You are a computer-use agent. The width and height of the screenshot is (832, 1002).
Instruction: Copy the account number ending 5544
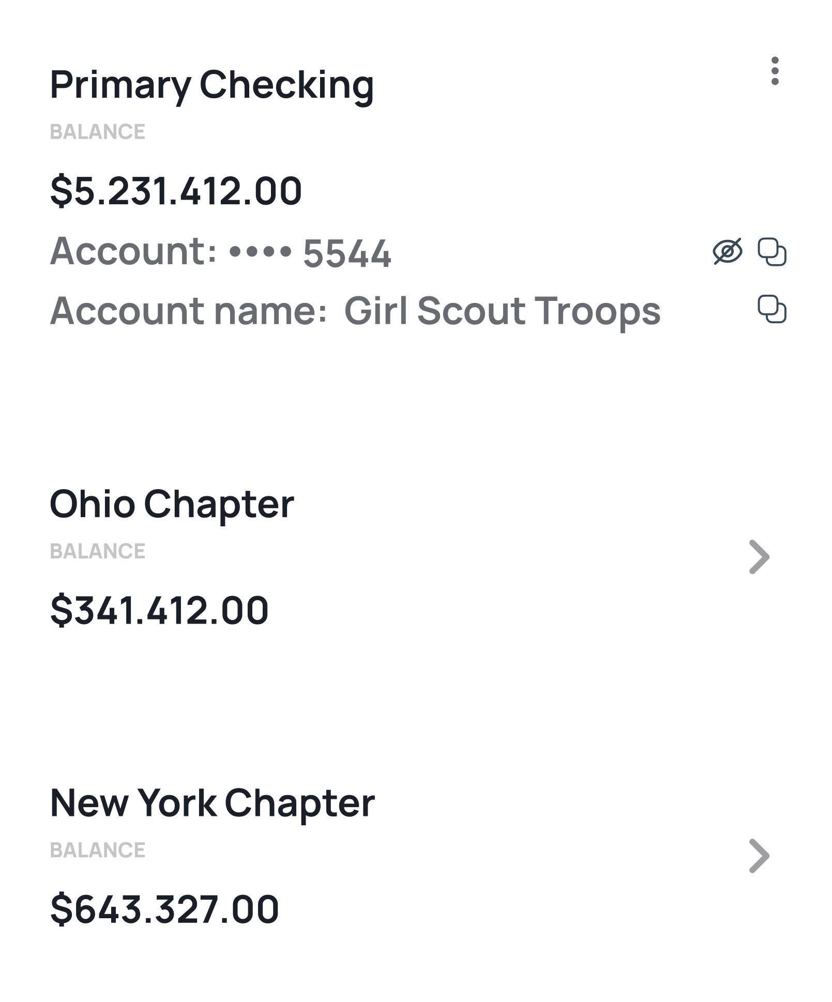pos(772,252)
